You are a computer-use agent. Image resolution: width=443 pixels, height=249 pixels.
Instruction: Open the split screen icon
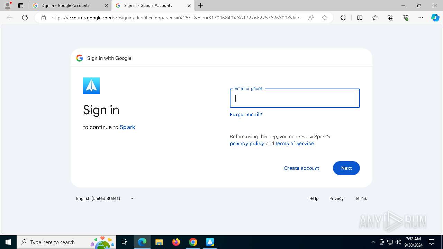pyautogui.click(x=360, y=18)
